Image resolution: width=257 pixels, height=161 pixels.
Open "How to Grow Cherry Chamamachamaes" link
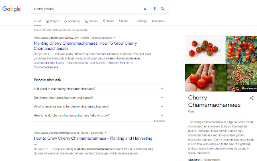[x=93, y=138]
